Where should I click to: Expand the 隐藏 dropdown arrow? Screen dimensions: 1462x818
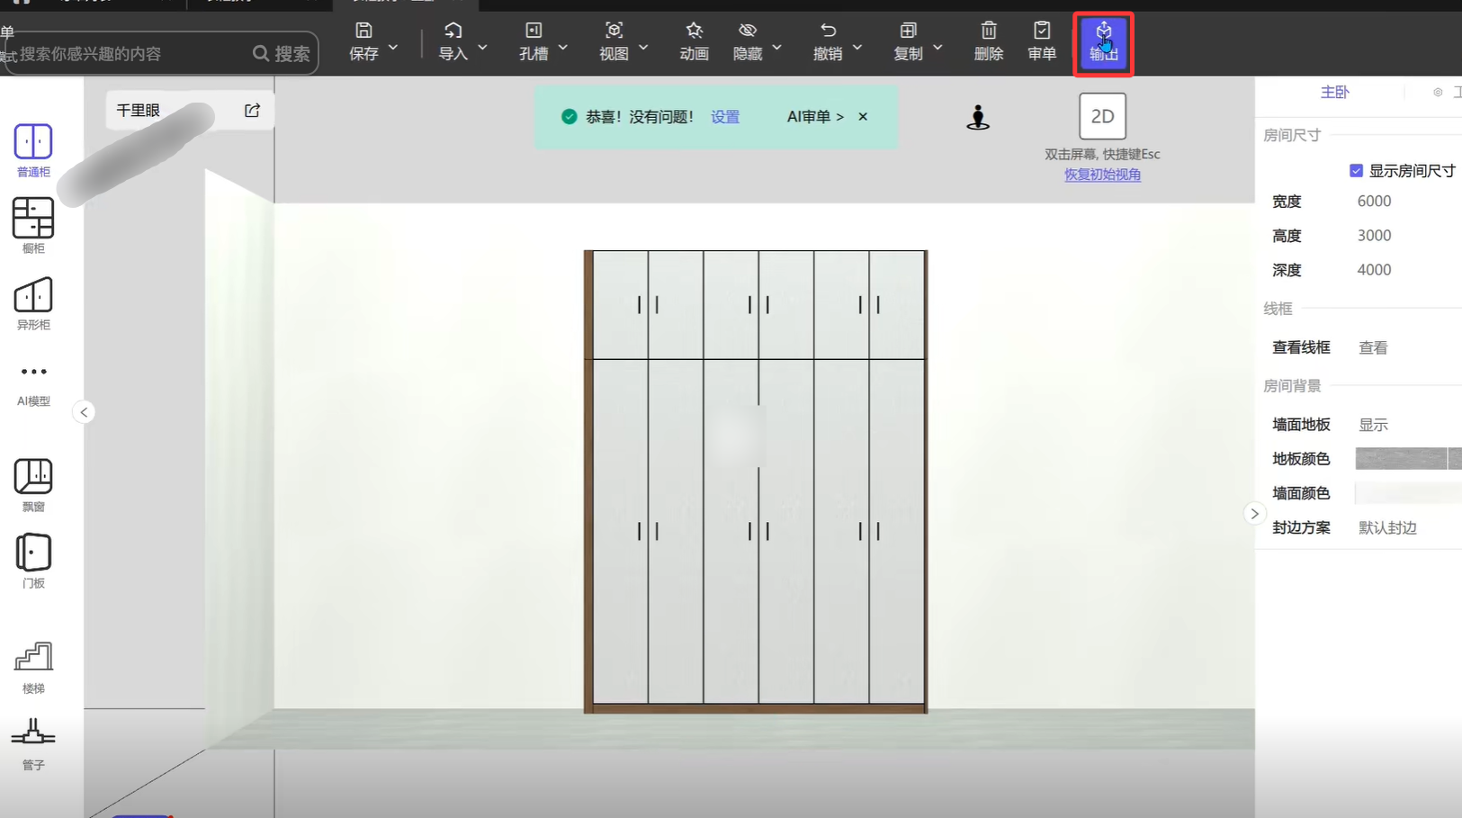(x=777, y=47)
